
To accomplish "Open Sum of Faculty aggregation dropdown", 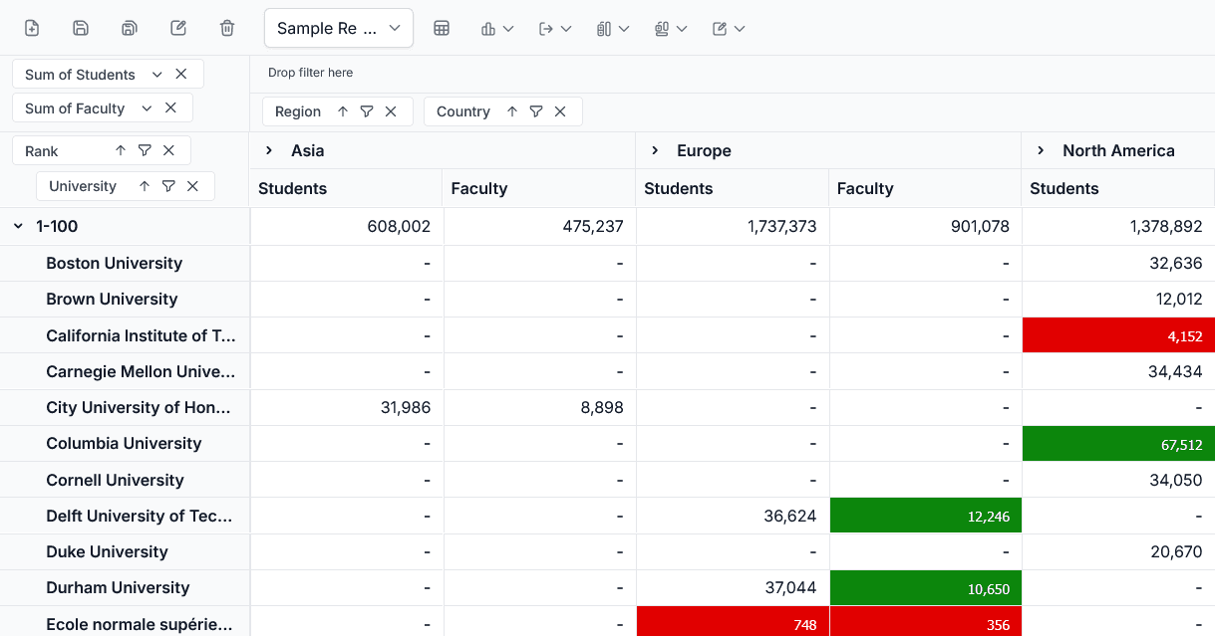I will [x=147, y=108].
